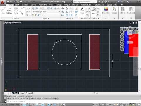Screen dimensions: 141x106
Task: Click the Erase tool in Modify panel
Action: (x=76, y=9)
